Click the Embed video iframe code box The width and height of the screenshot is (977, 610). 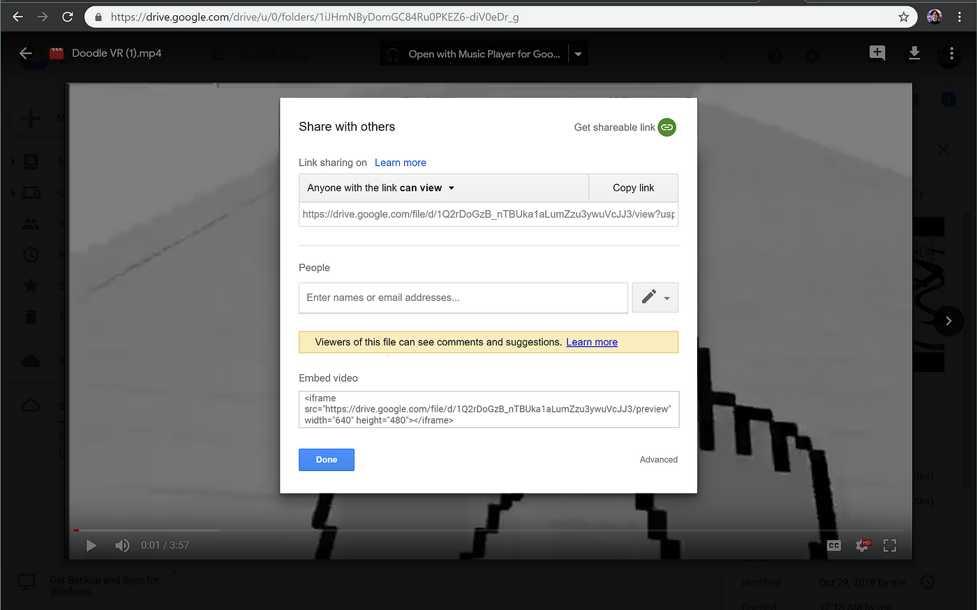pos(488,409)
